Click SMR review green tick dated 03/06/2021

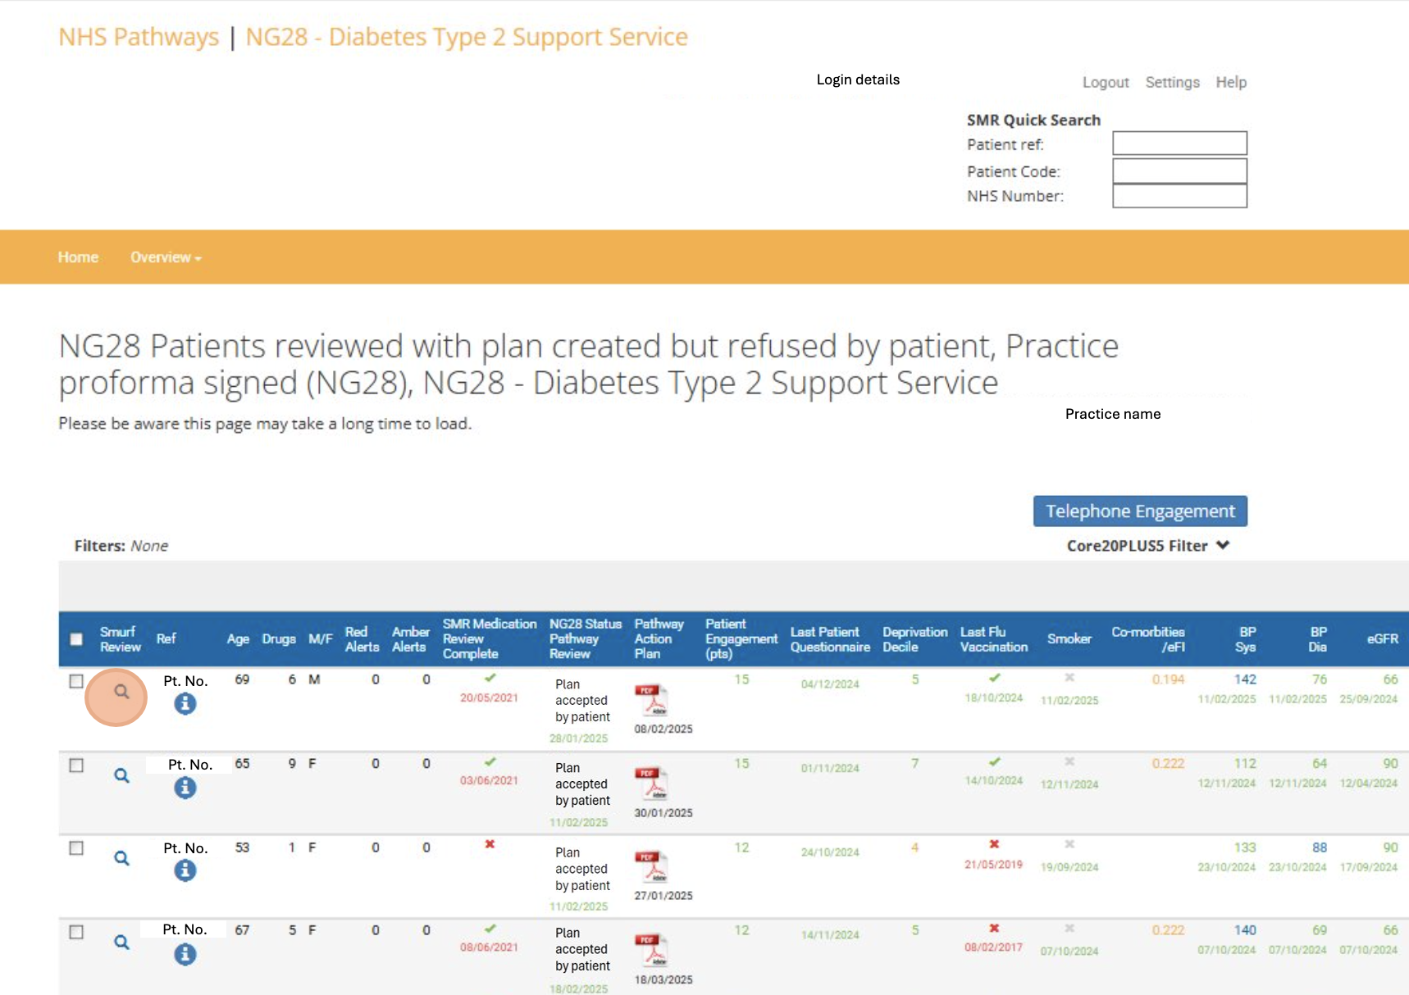(490, 761)
